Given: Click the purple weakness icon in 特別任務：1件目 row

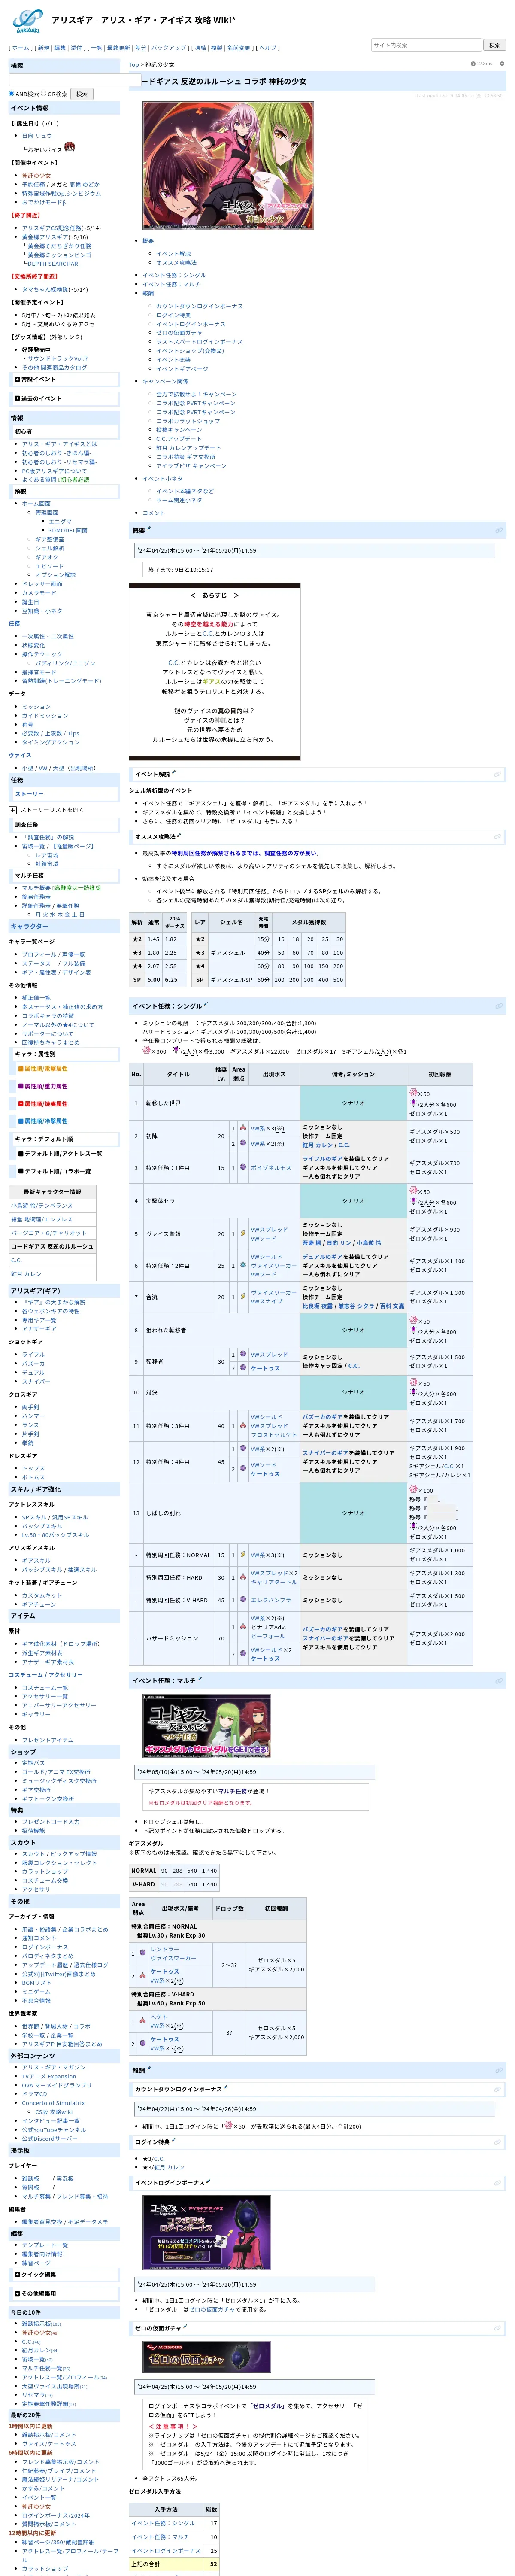Looking at the screenshot, I should tap(243, 1167).
